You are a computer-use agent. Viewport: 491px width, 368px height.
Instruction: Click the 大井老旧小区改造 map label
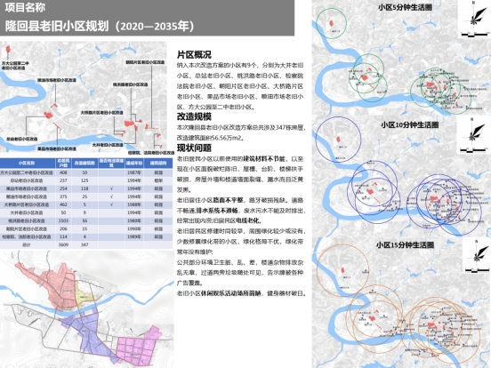(108, 145)
